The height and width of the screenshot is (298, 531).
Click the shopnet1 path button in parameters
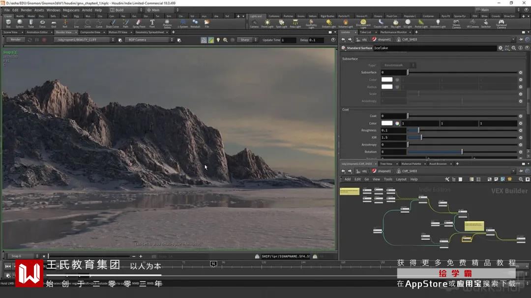382,40
